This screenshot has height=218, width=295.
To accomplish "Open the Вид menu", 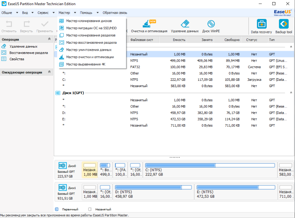I will 25,13.
